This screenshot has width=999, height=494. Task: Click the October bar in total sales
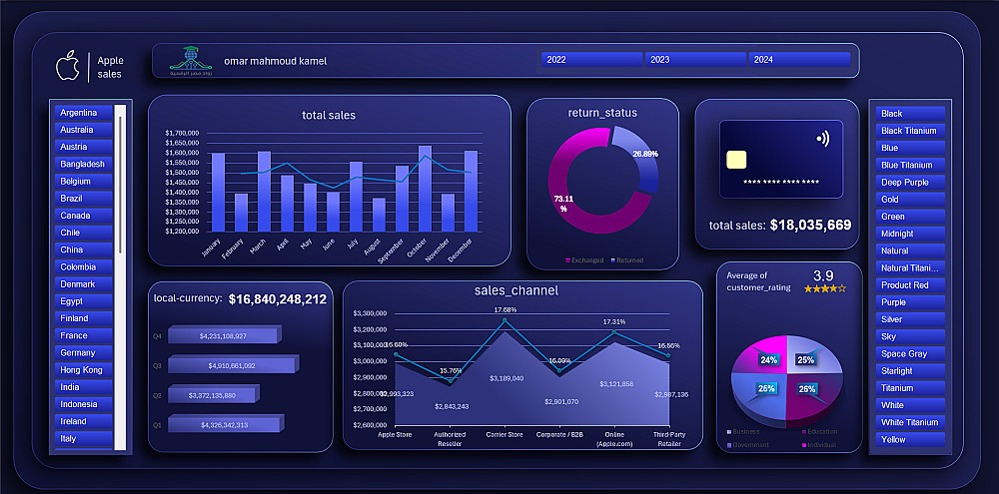(x=425, y=189)
